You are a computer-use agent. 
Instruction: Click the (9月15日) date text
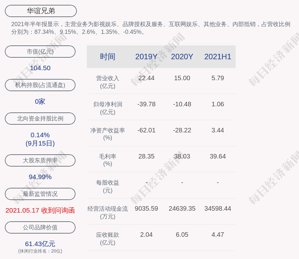click(x=40, y=143)
